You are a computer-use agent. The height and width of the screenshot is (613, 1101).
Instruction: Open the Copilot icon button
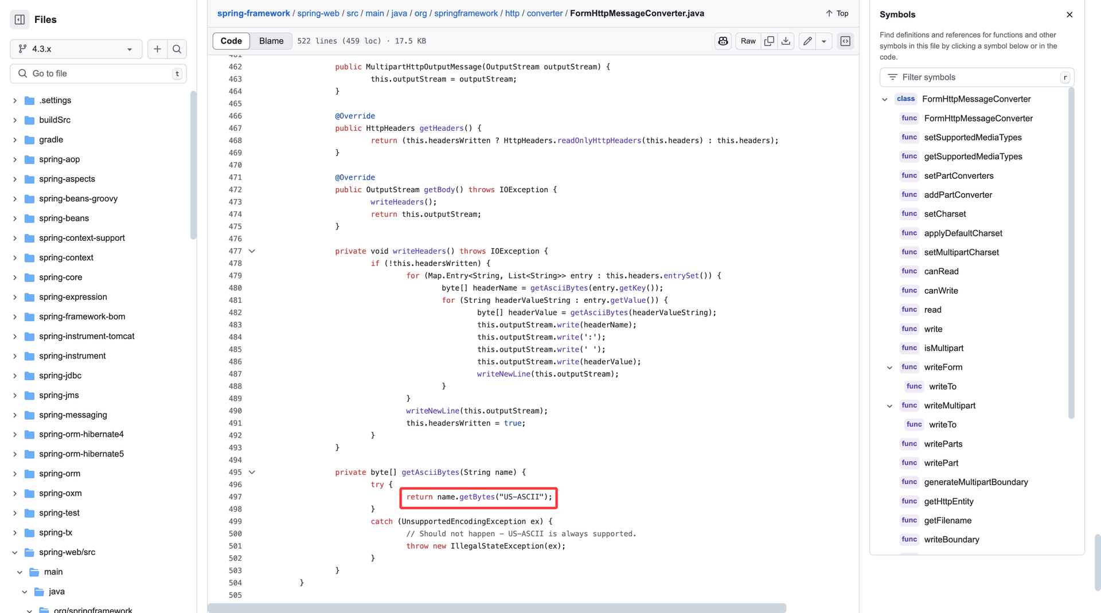[723, 41]
